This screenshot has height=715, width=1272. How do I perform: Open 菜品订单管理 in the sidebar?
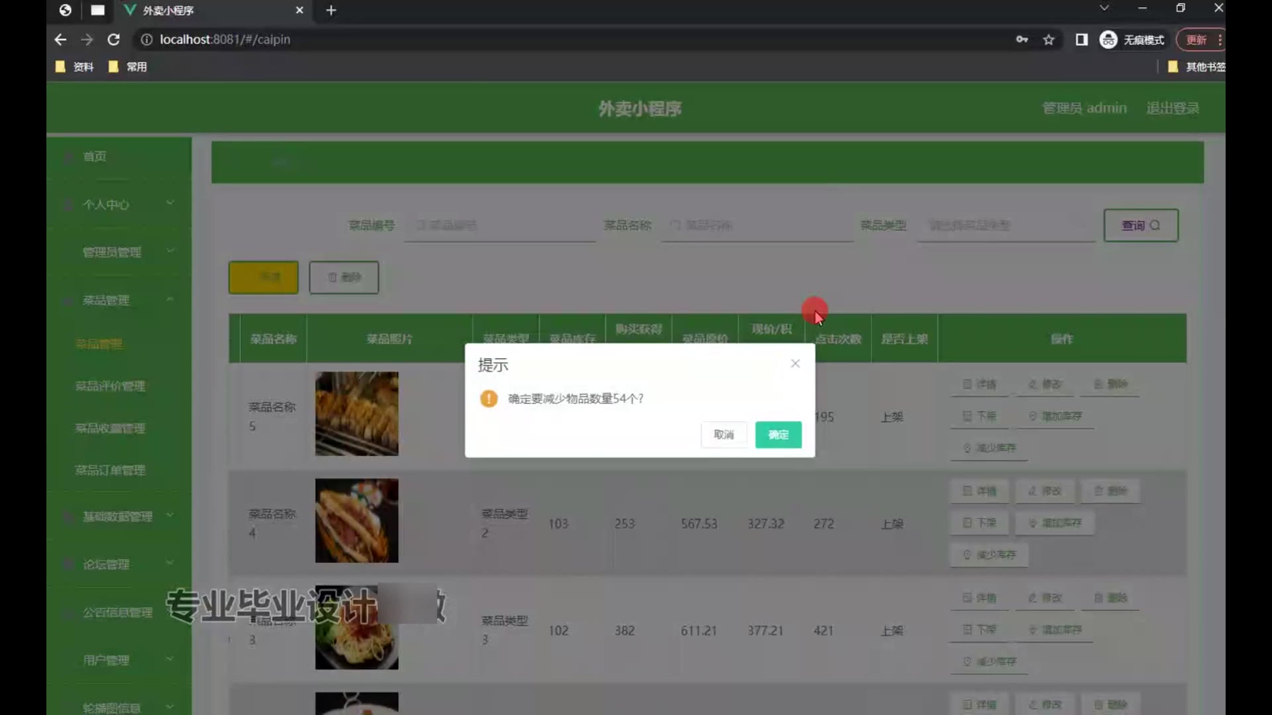[110, 471]
